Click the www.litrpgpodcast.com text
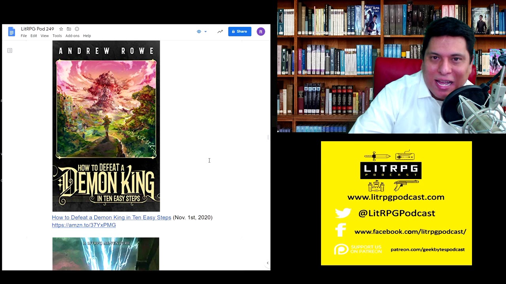This screenshot has height=284, width=506. point(396,197)
